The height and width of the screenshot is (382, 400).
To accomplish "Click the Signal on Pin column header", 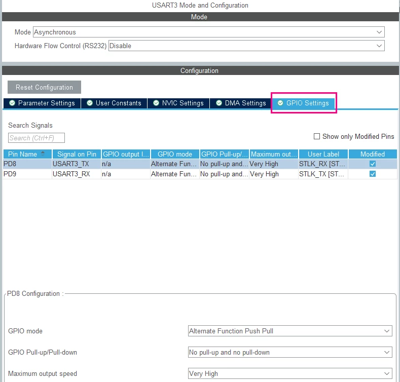I will (77, 155).
